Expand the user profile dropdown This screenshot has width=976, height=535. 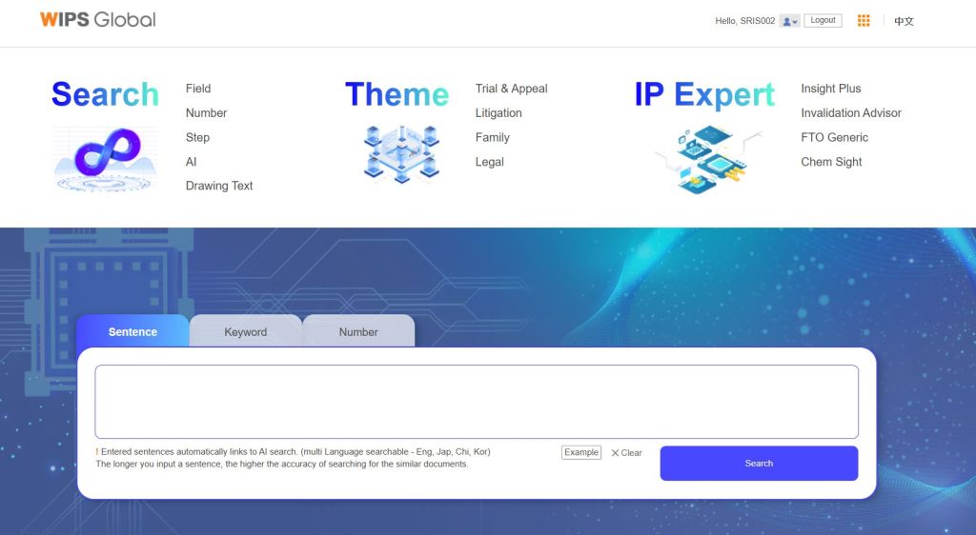tap(789, 21)
